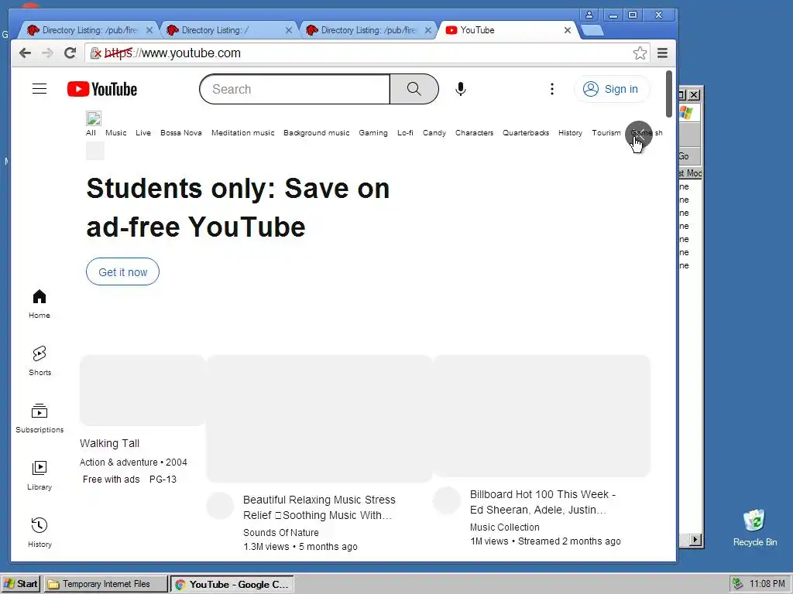793x594 pixels.
Task: Bookmark this page with star icon
Action: 640,53
